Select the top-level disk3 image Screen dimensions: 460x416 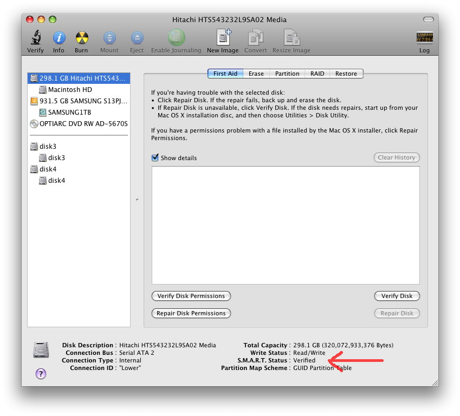(x=79, y=146)
